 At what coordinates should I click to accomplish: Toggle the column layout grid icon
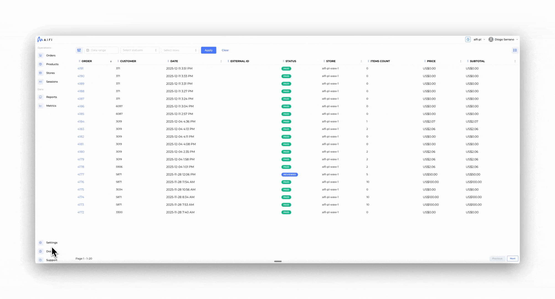tap(515, 50)
